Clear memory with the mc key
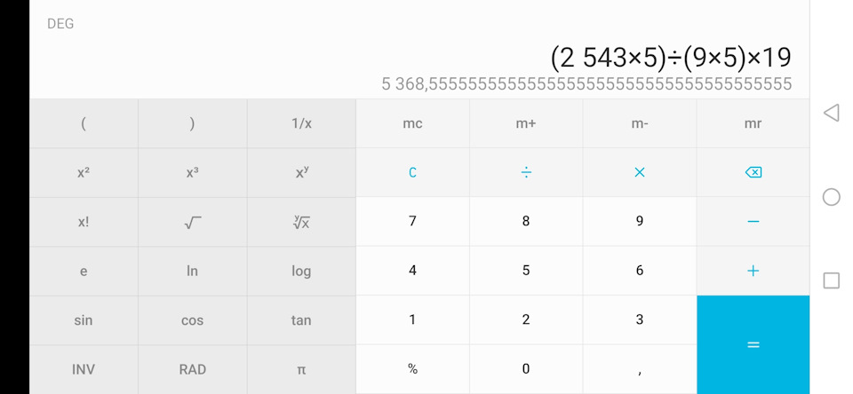This screenshot has width=853, height=394. coord(412,123)
